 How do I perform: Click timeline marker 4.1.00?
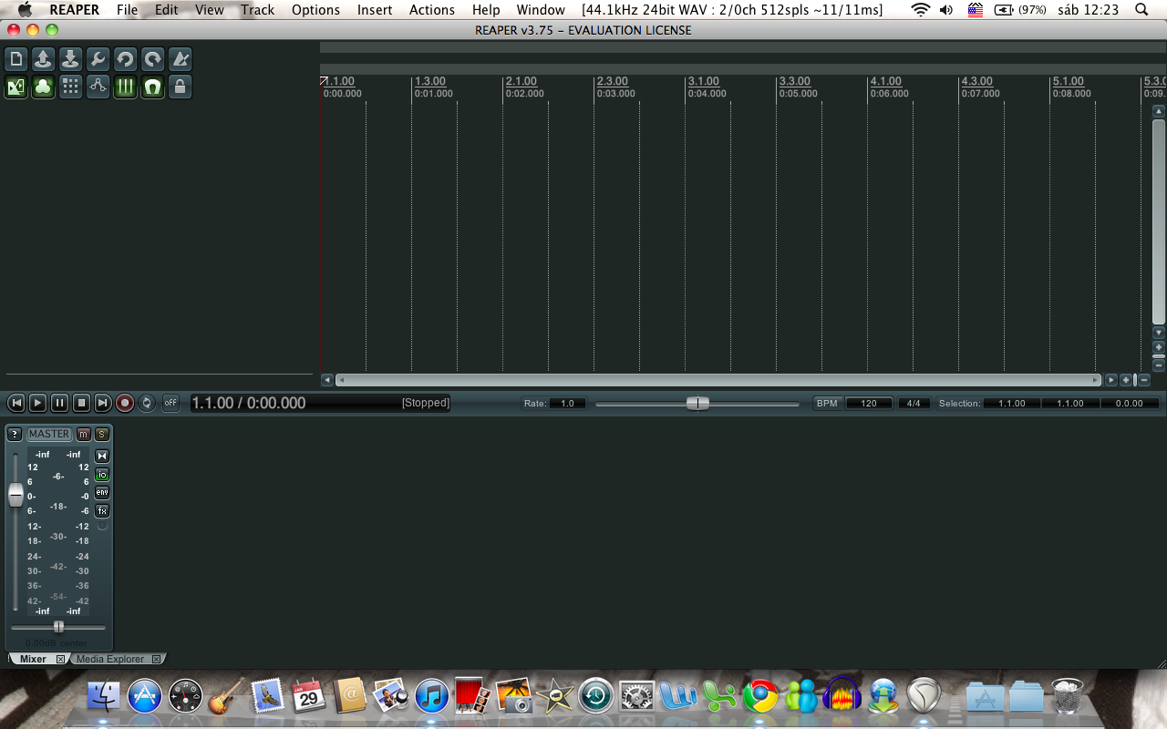point(886,82)
